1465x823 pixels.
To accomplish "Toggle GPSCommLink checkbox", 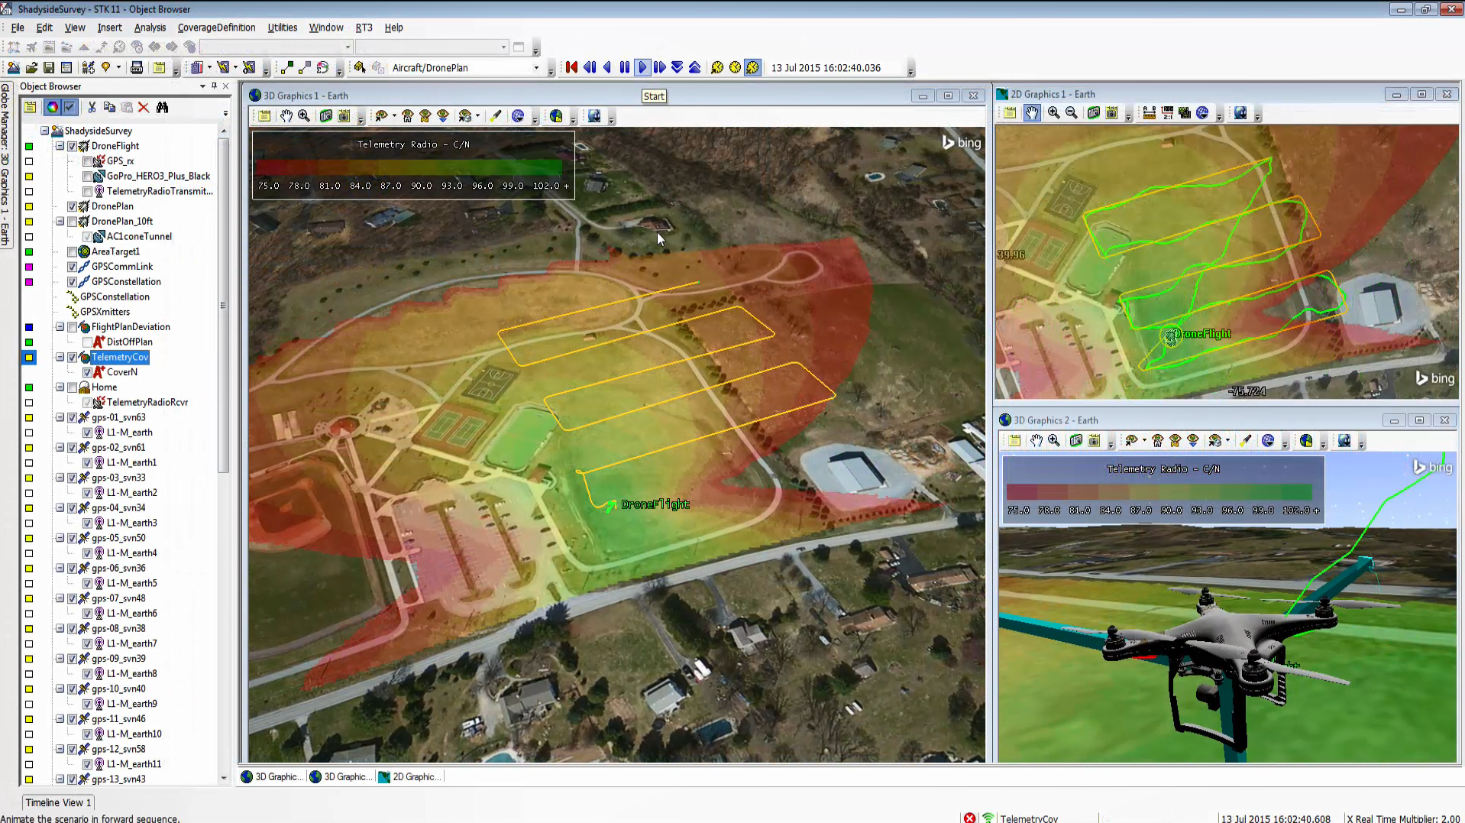I will [72, 267].
